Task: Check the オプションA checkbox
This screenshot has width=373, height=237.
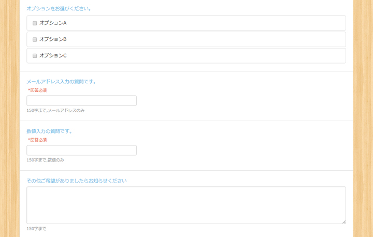Action: tap(35, 23)
